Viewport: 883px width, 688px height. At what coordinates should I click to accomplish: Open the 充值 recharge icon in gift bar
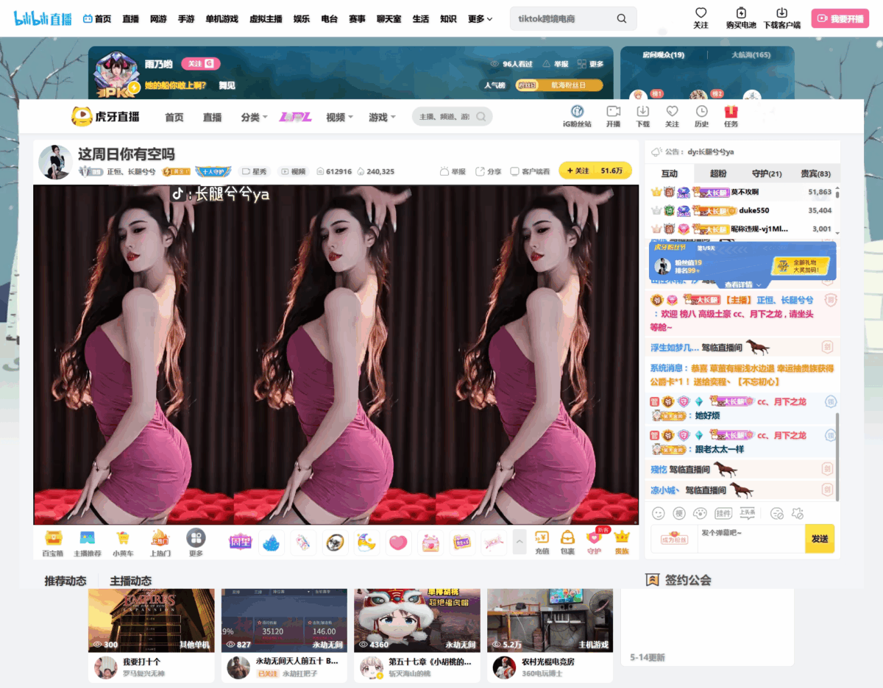point(542,541)
